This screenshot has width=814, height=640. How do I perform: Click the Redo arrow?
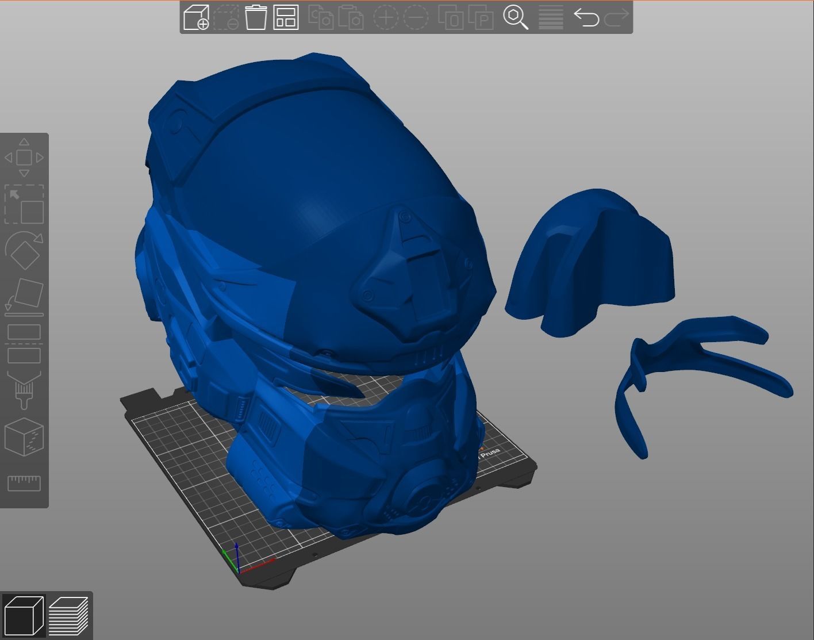click(x=616, y=17)
